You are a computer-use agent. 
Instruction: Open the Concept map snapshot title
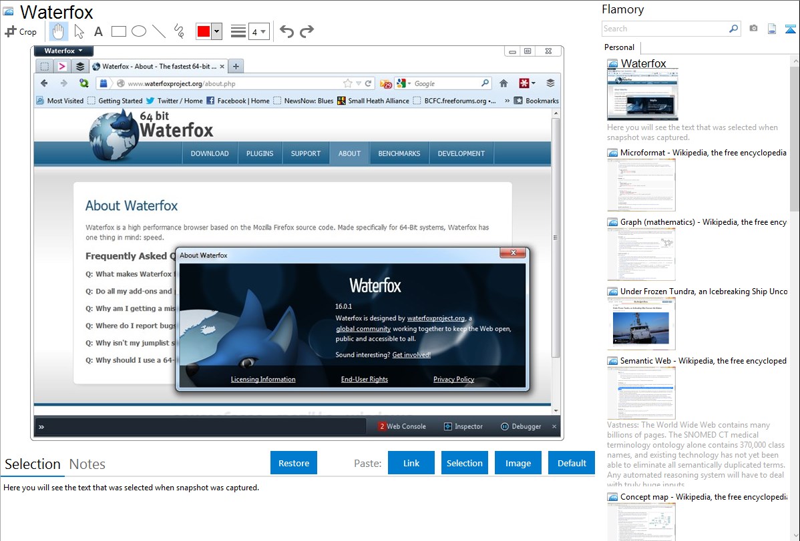point(703,497)
